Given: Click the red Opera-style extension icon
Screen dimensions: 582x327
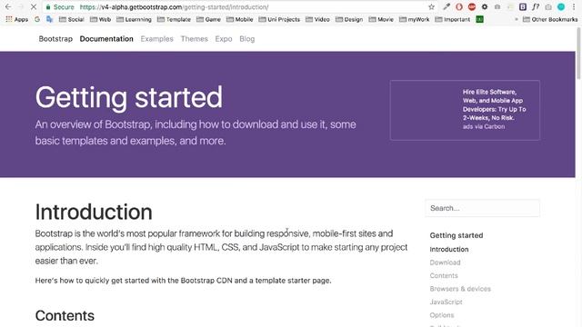Looking at the screenshot, I should coord(459,6).
